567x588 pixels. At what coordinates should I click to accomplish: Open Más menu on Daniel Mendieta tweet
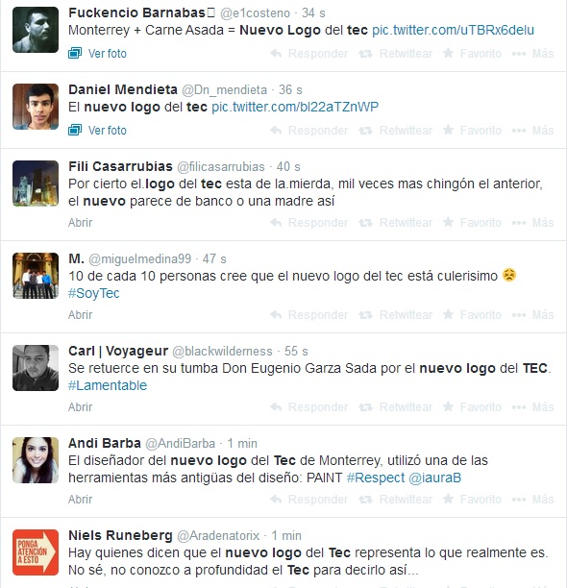tap(532, 130)
